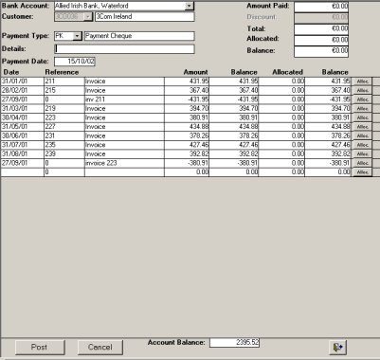This screenshot has width=380, height=360.
Task: Click Alloc button for reference 219 row
Action: pyautogui.click(x=362, y=109)
